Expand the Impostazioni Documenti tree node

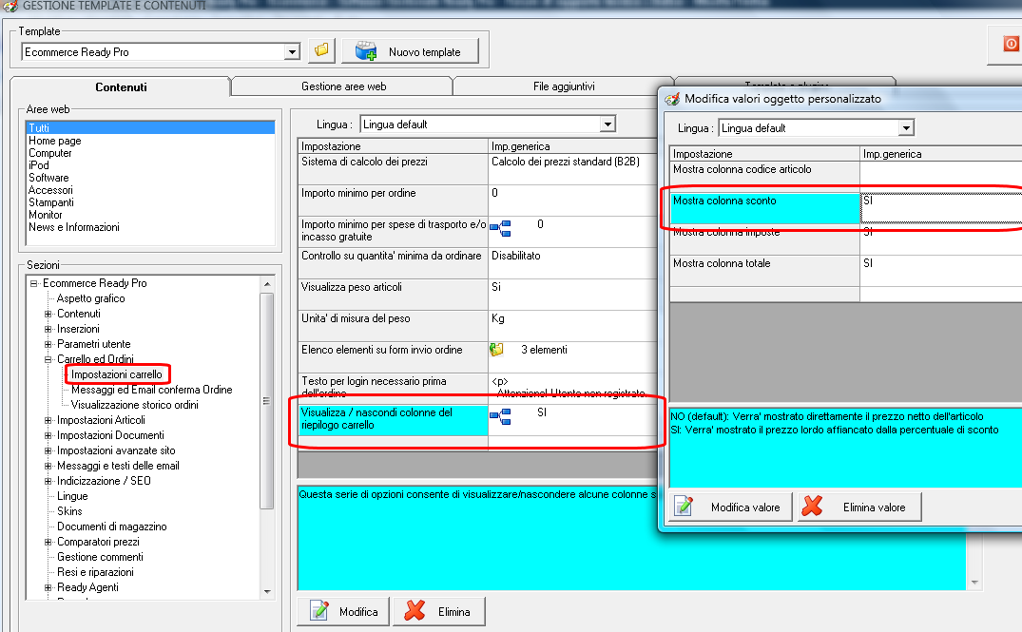pos(48,435)
